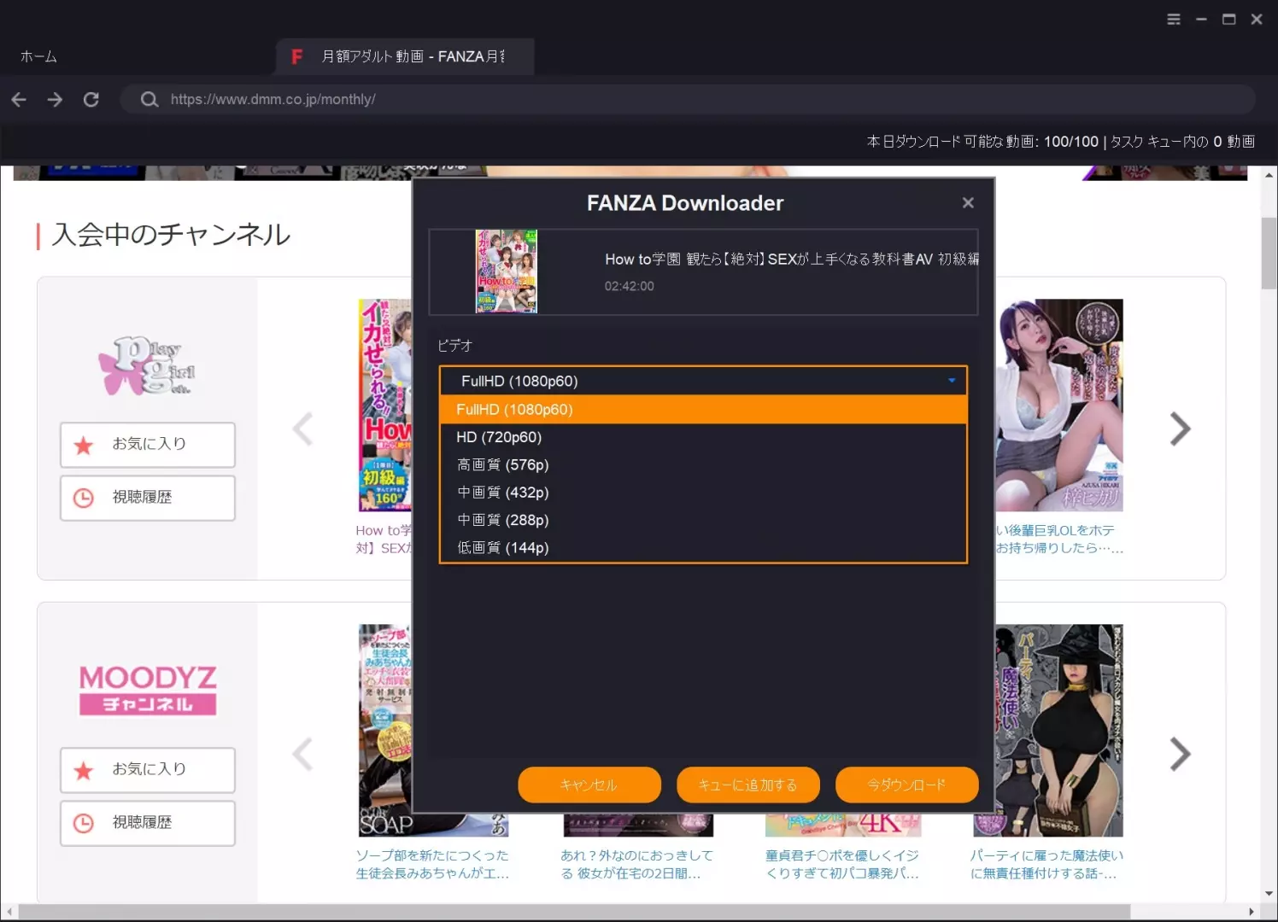The height and width of the screenshot is (922, 1278).
Task: Show next items in Play girl carousel
Action: (x=1180, y=429)
